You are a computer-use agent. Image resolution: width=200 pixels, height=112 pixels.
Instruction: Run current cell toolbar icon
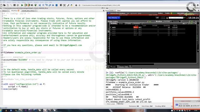[x=26, y=5]
